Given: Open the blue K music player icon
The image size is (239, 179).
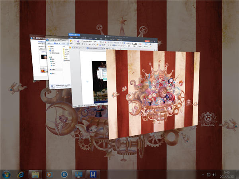Looking at the screenshot, I should click(x=64, y=174).
